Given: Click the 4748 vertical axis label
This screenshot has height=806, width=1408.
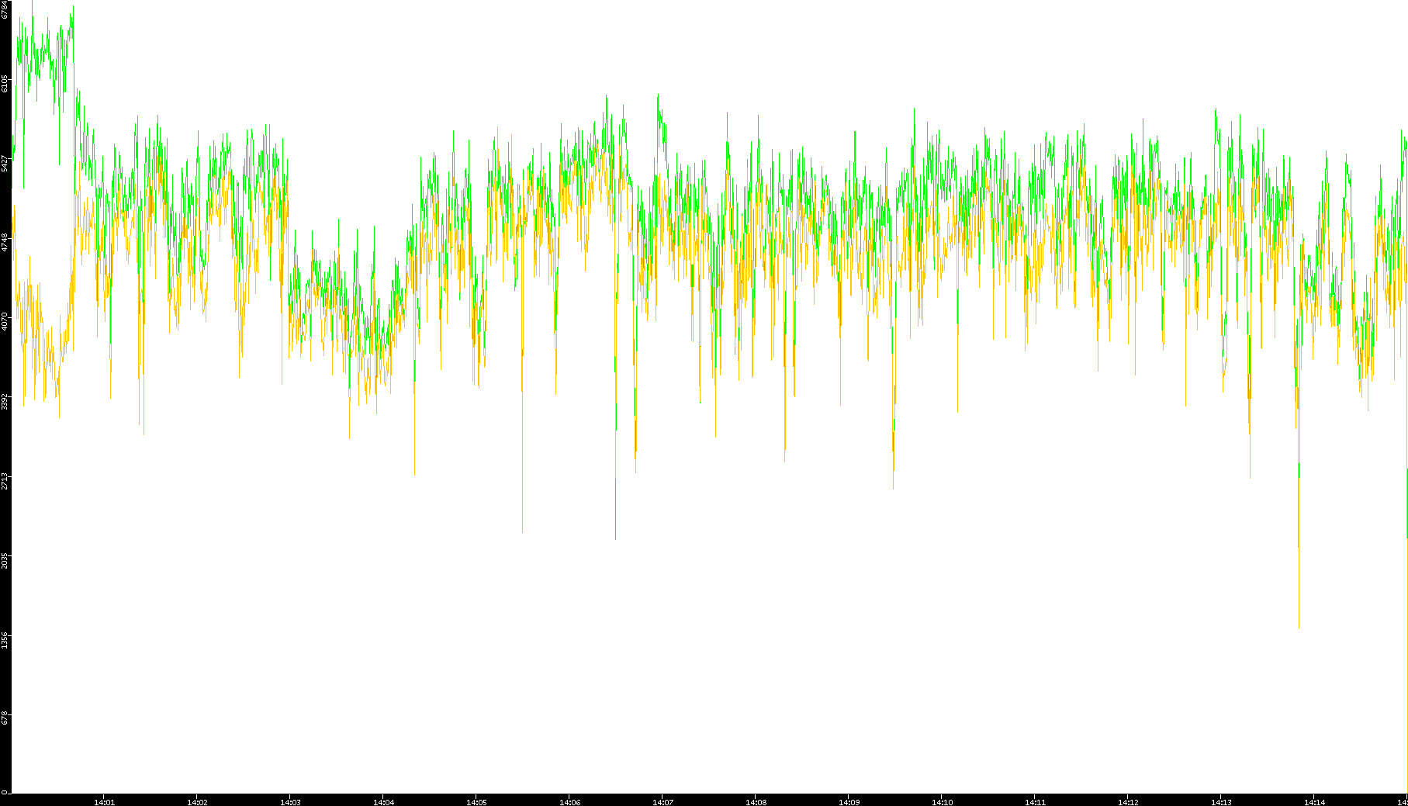Looking at the screenshot, I should pos(5,243).
